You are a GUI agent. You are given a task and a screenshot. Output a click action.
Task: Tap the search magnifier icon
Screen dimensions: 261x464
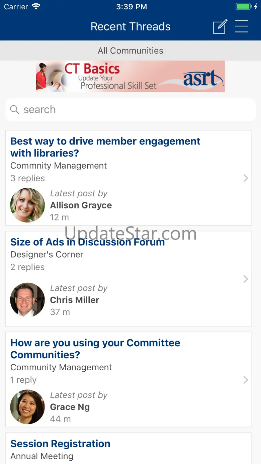(x=14, y=109)
